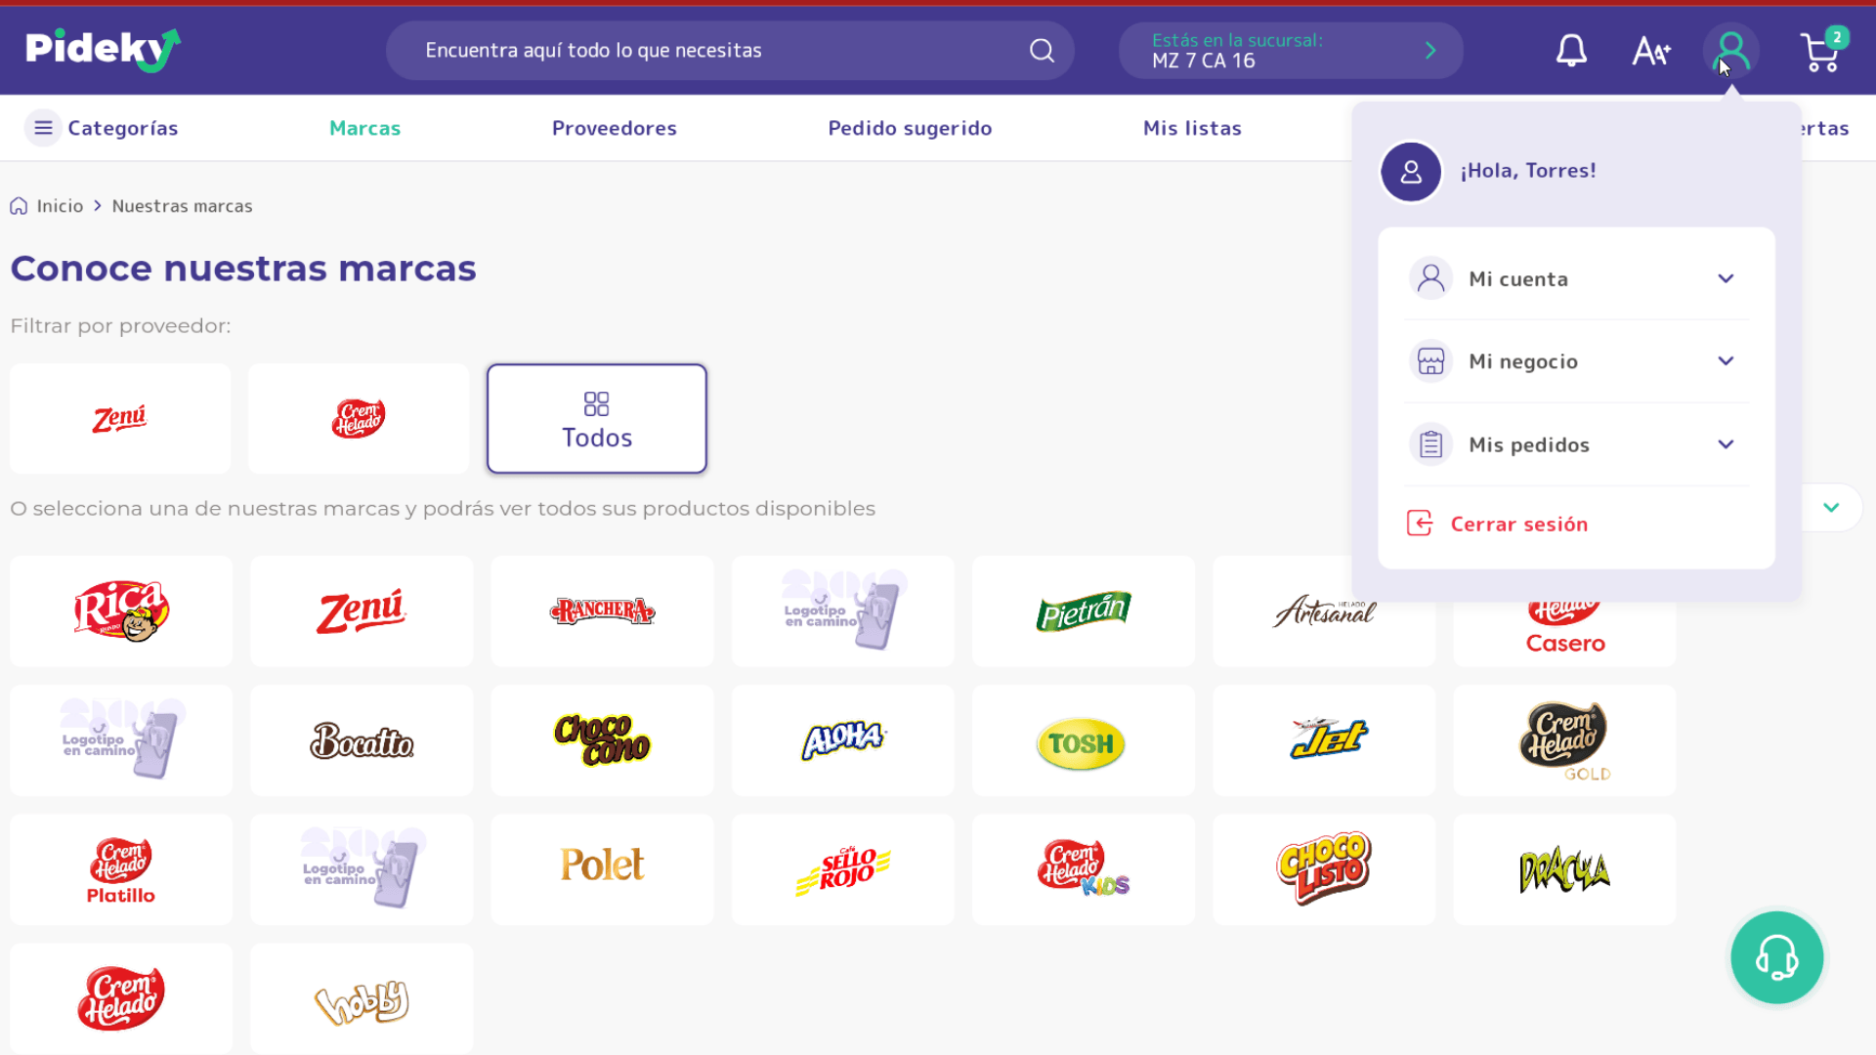Viewport: 1876px width, 1055px height.
Task: Open the Tosh brand thumbnail
Action: tap(1083, 741)
